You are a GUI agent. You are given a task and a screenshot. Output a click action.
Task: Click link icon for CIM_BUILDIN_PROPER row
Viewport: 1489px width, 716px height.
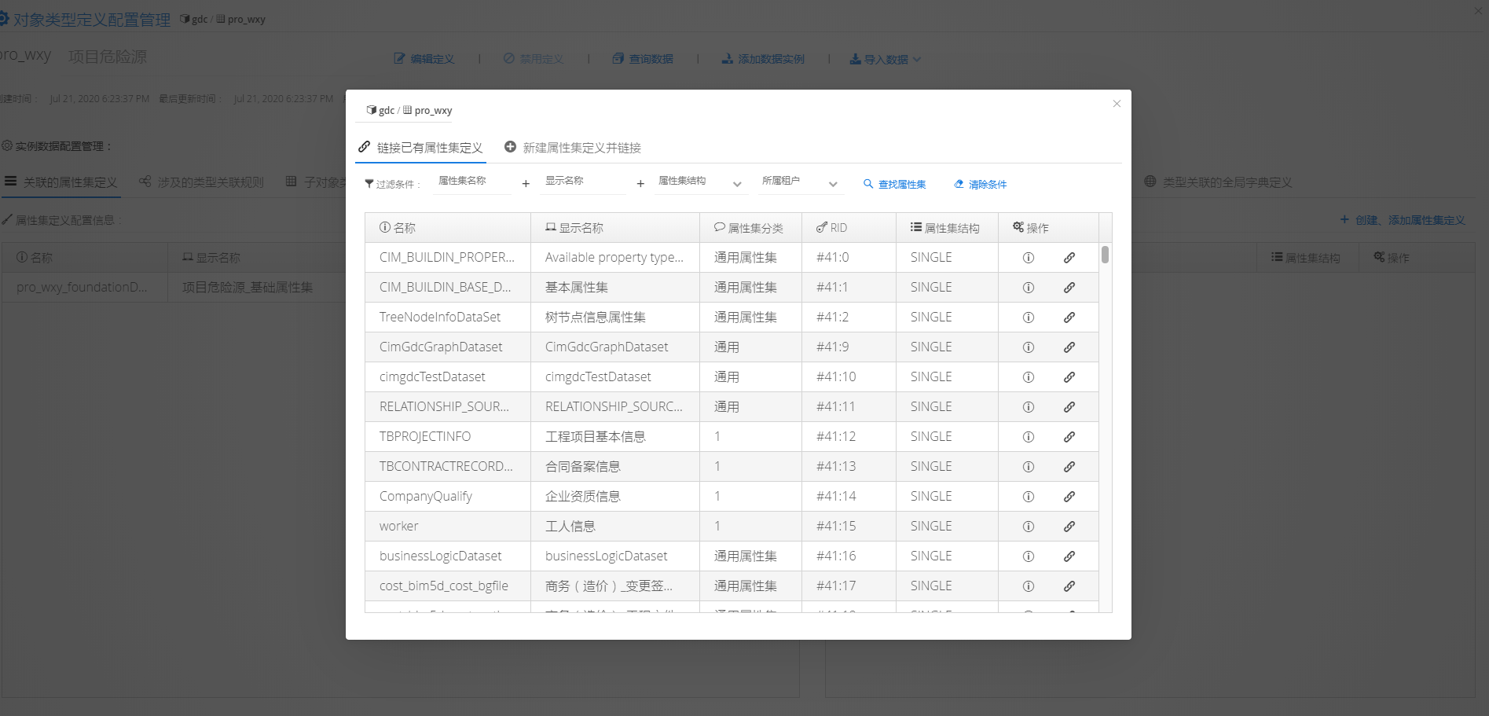pyautogui.click(x=1069, y=258)
